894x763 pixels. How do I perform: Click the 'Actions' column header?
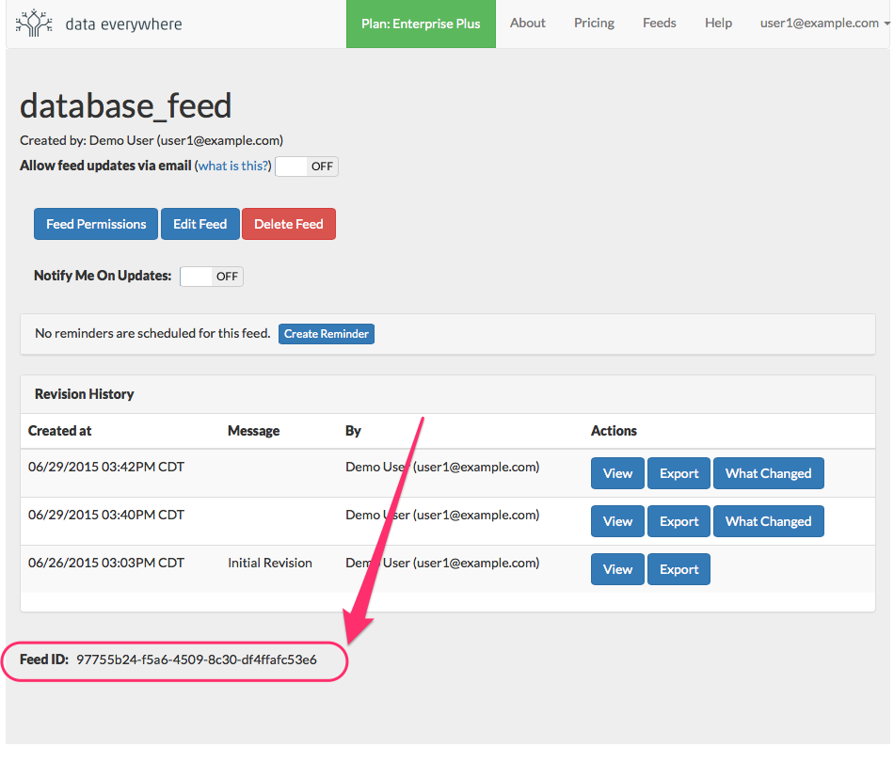[x=614, y=431]
